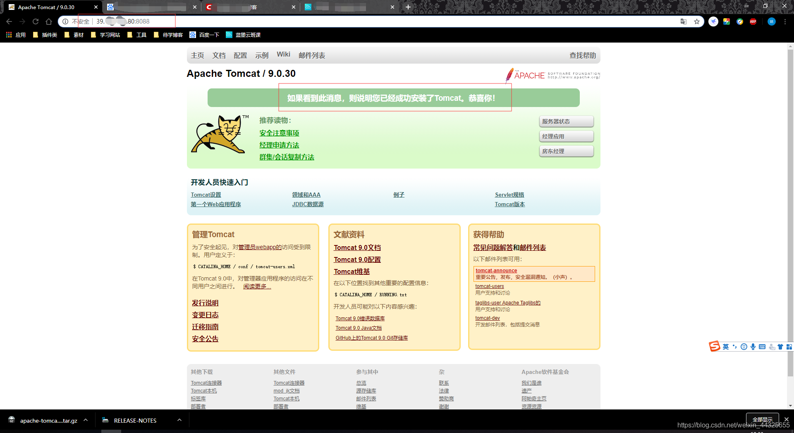Expand options for apache-tomcat tar.gz download
Screen dimensions: 794x433
pos(86,420)
